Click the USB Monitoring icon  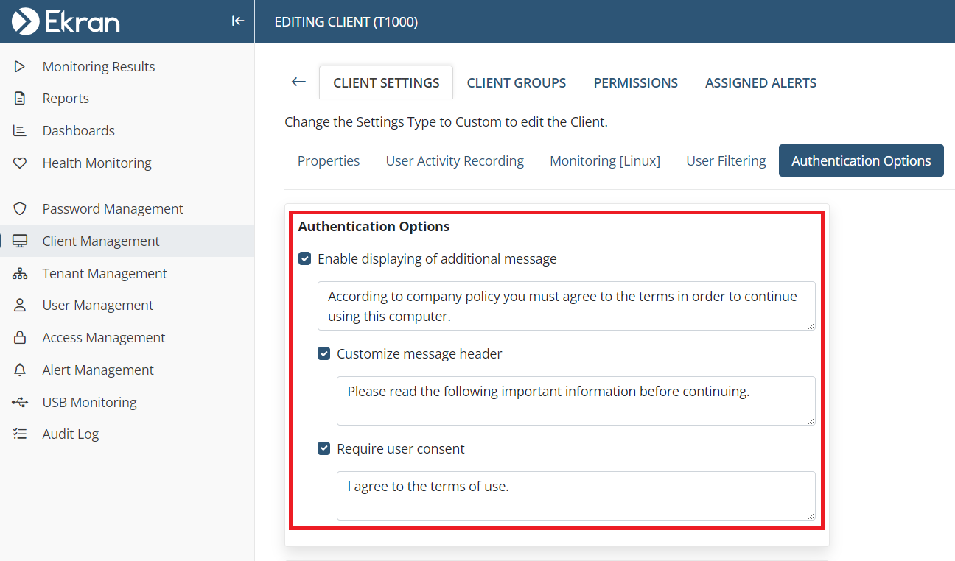pyautogui.click(x=20, y=403)
